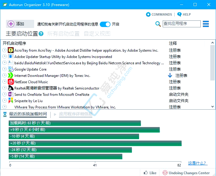Image resolution: width=216 pixels, height=176 pixels.
Task: Click the 开机启动程序 column header
Action: (x=84, y=43)
